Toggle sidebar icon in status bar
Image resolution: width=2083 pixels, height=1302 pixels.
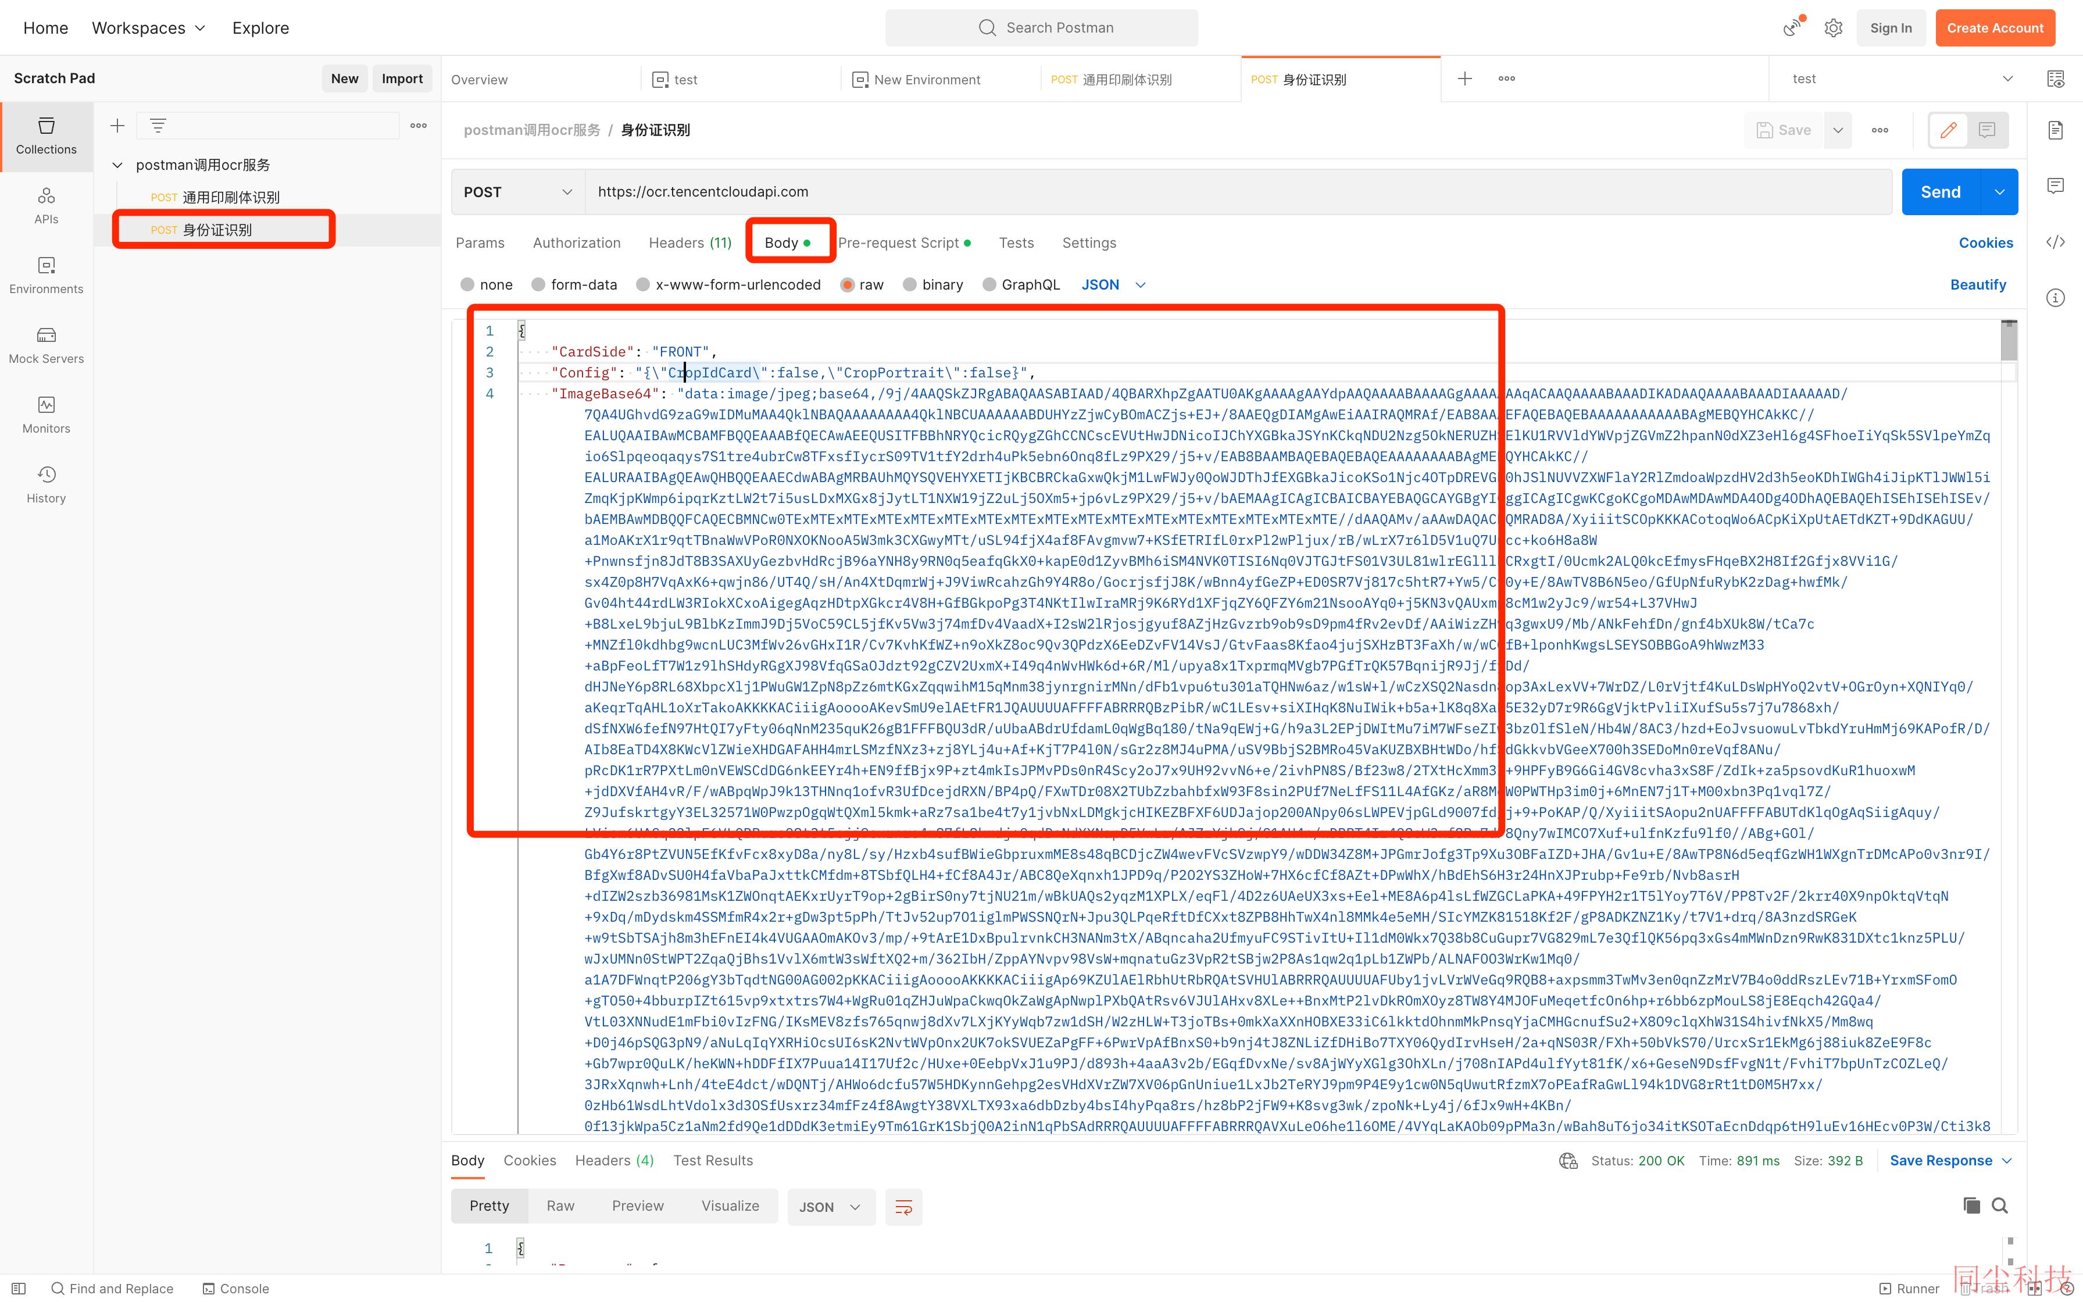pyautogui.click(x=19, y=1288)
